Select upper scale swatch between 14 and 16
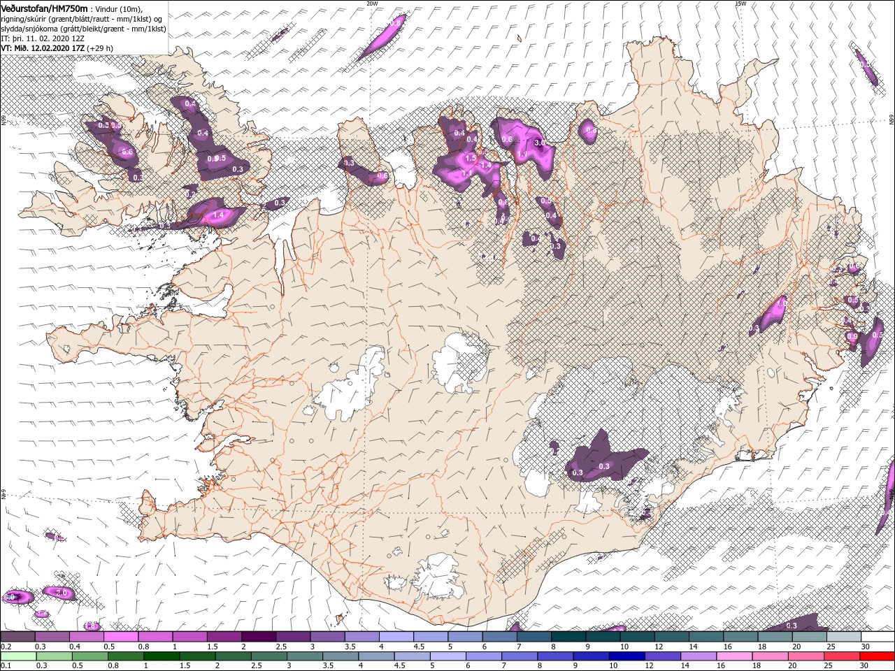Viewport: 895px width, 671px height. [706, 637]
